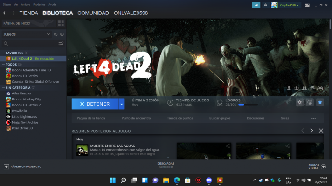Open the TIENDA tab
Image resolution: width=332 pixels, height=186 pixels.
(29, 13)
